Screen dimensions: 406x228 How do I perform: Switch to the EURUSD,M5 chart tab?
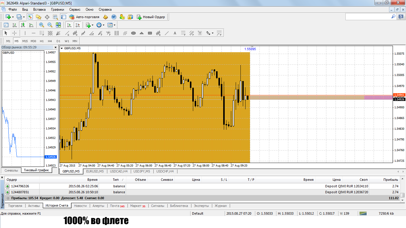[95, 171]
